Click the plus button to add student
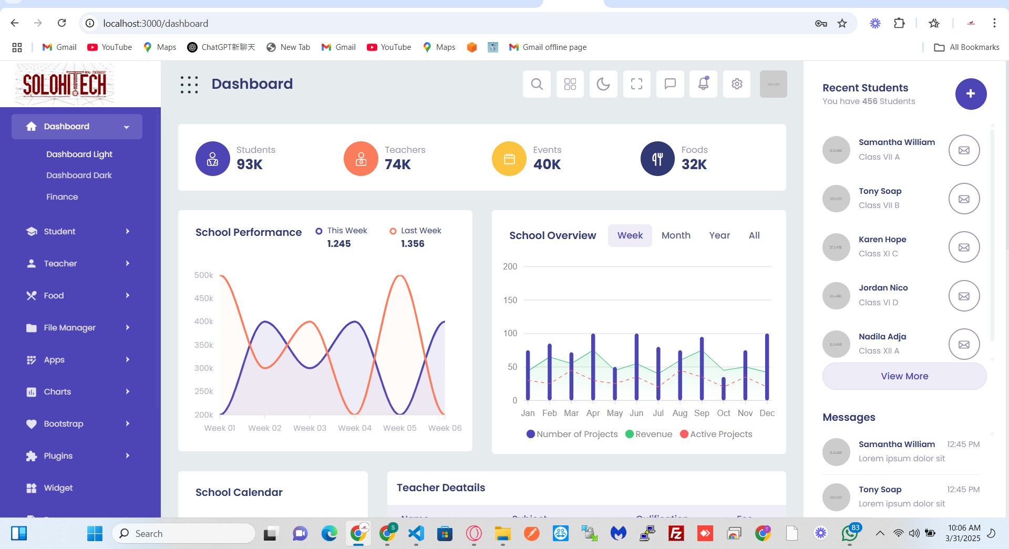The image size is (1009, 549). pos(971,94)
